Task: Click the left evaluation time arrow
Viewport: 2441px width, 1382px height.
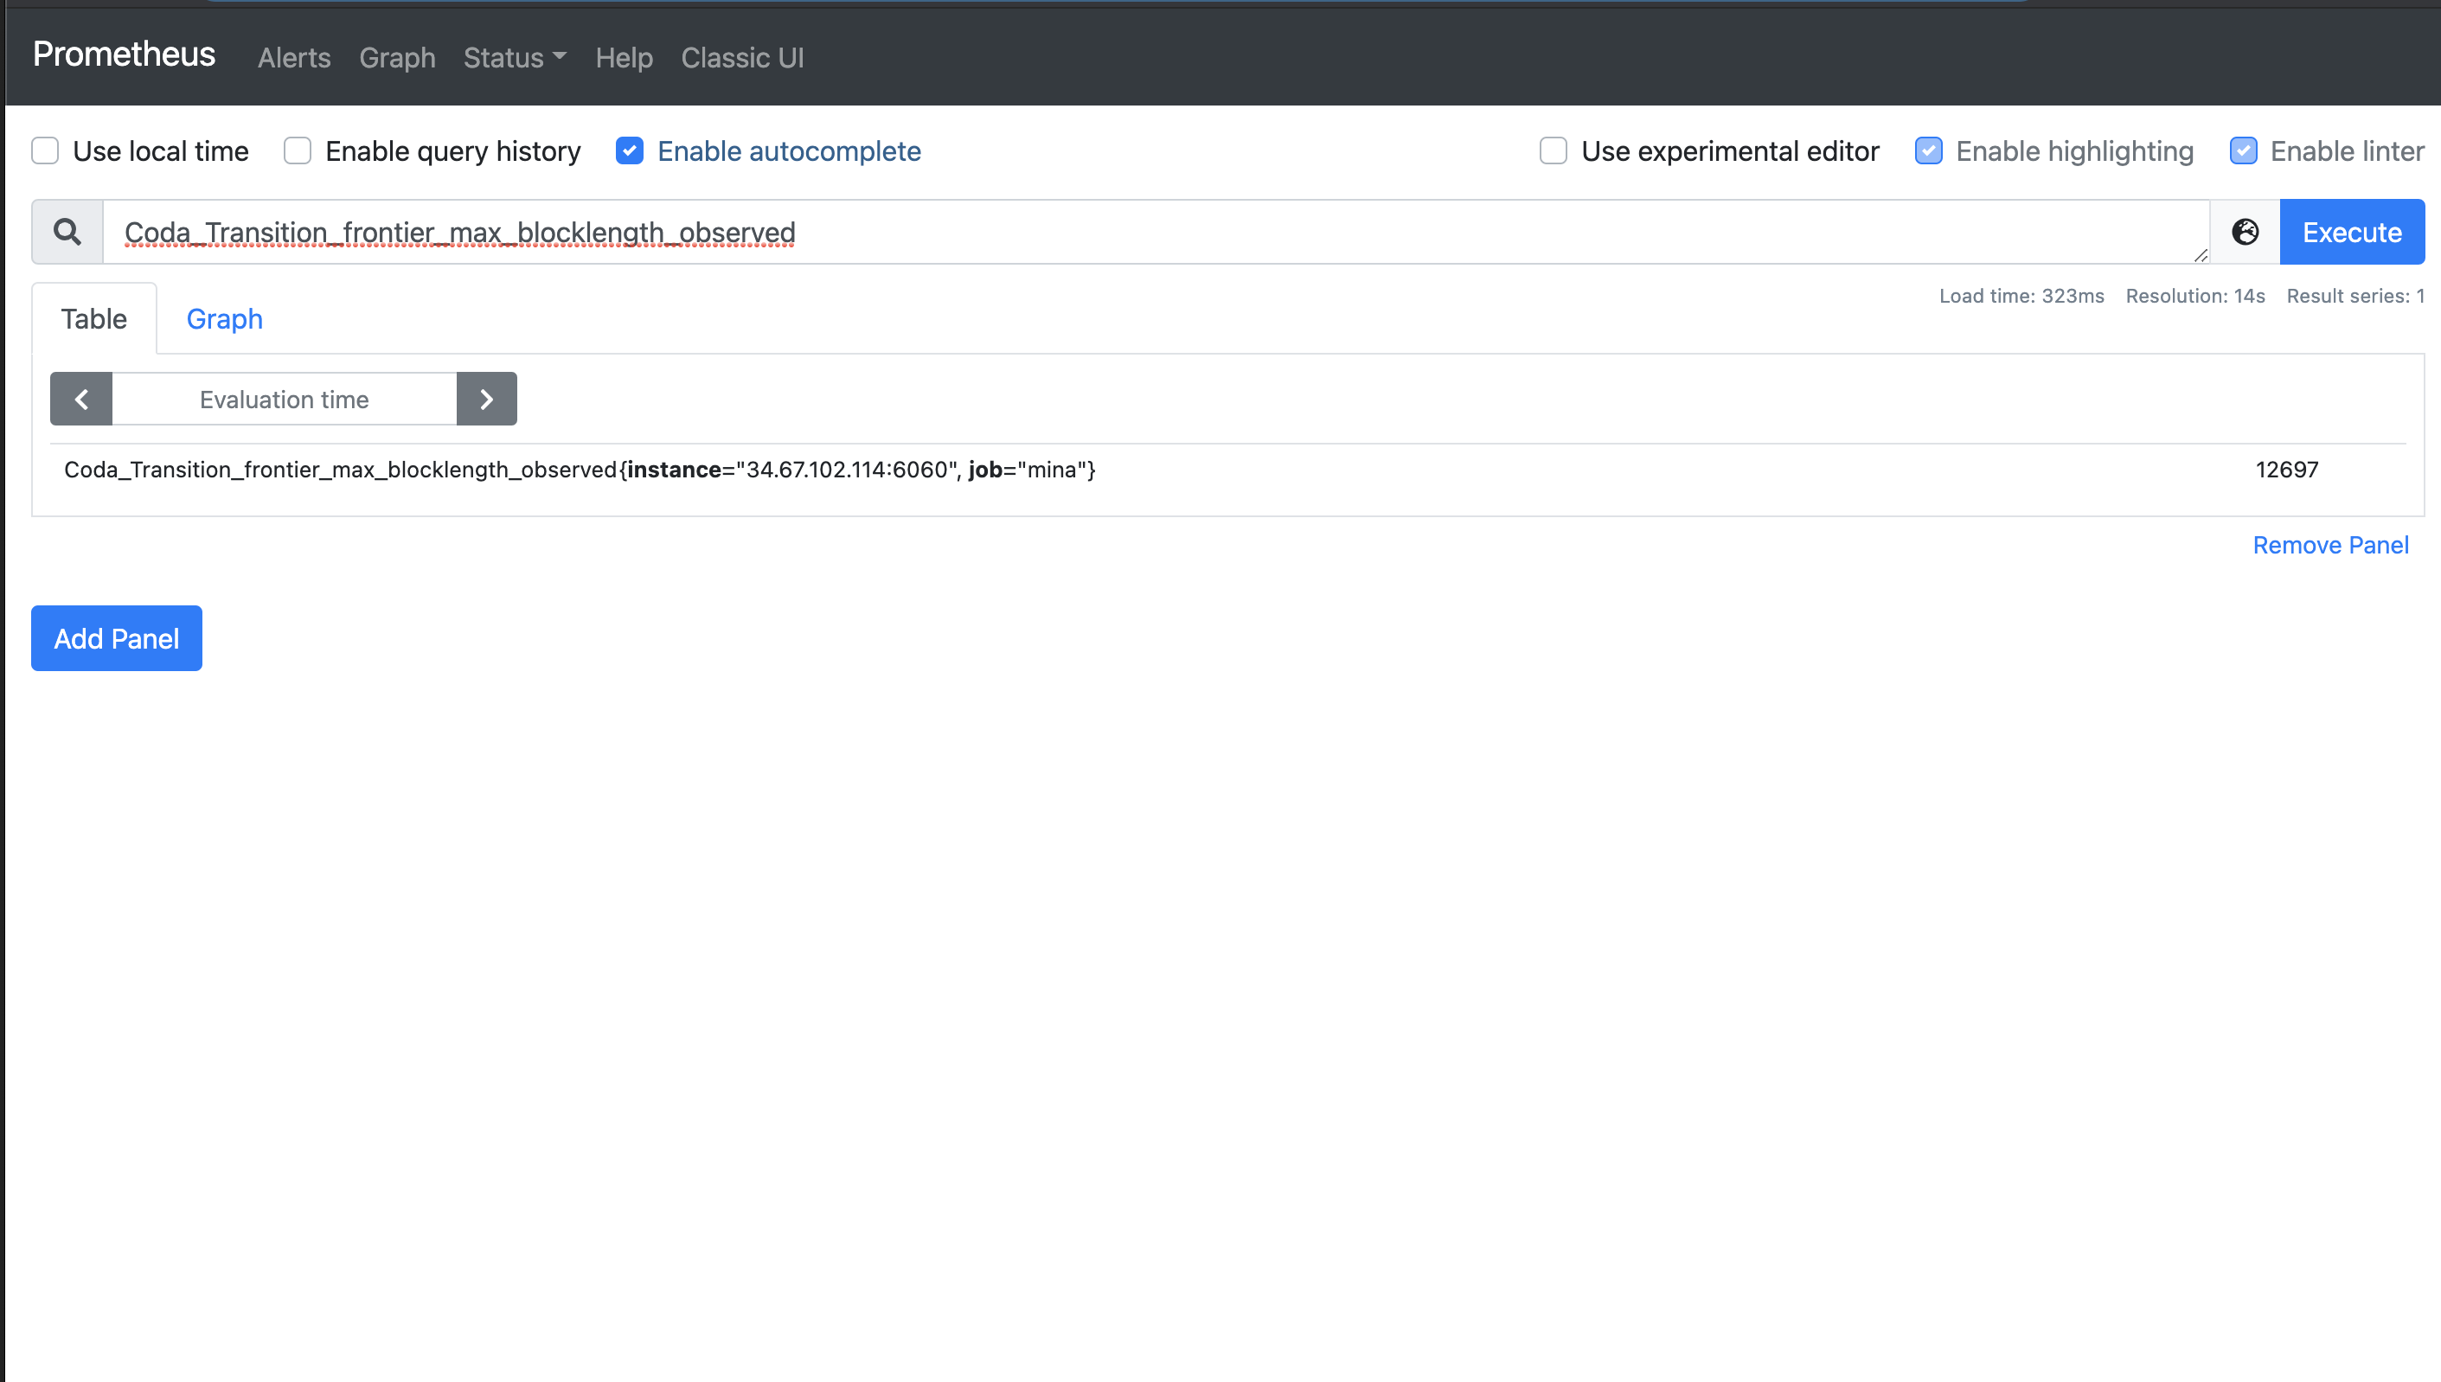Action: 79,400
